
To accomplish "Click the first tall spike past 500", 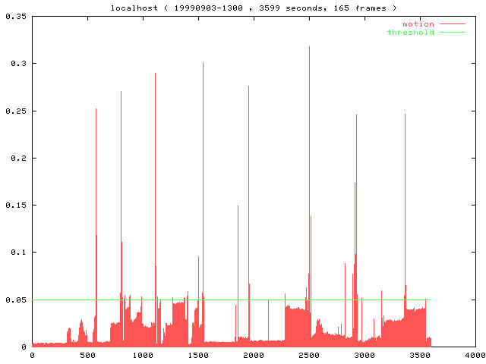I will click(x=96, y=110).
